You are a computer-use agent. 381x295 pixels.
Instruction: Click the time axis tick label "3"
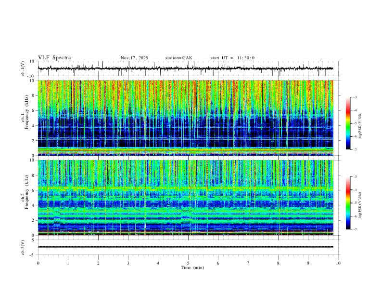[128, 263]
